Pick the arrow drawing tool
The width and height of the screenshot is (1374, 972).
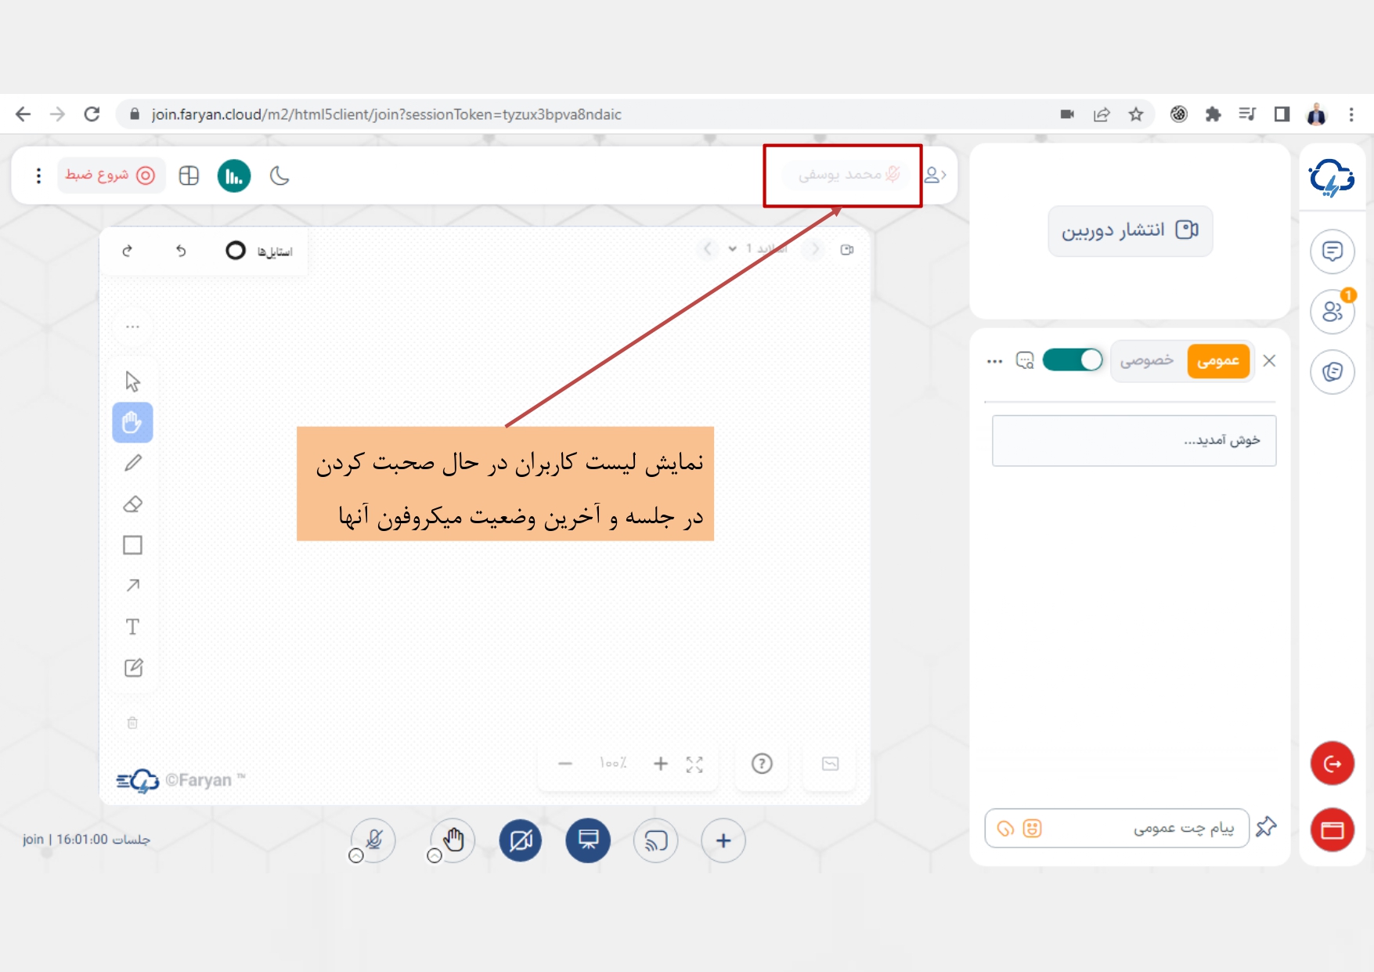tap(133, 586)
